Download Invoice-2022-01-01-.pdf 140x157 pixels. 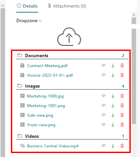click(113, 75)
